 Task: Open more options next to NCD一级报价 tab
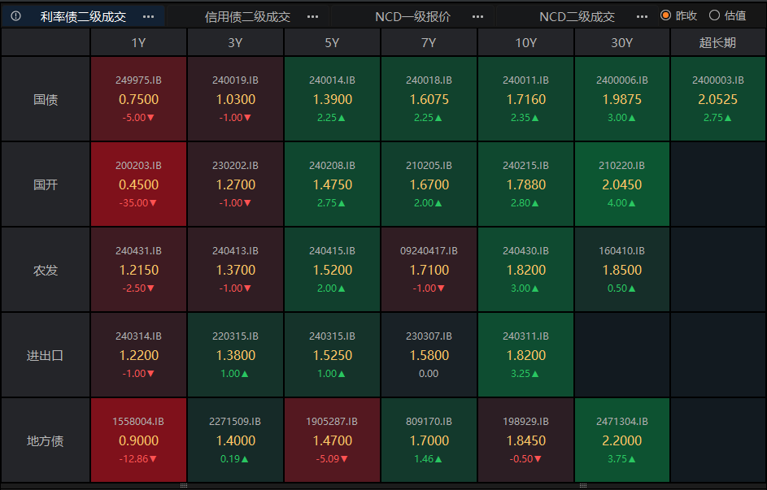click(478, 16)
